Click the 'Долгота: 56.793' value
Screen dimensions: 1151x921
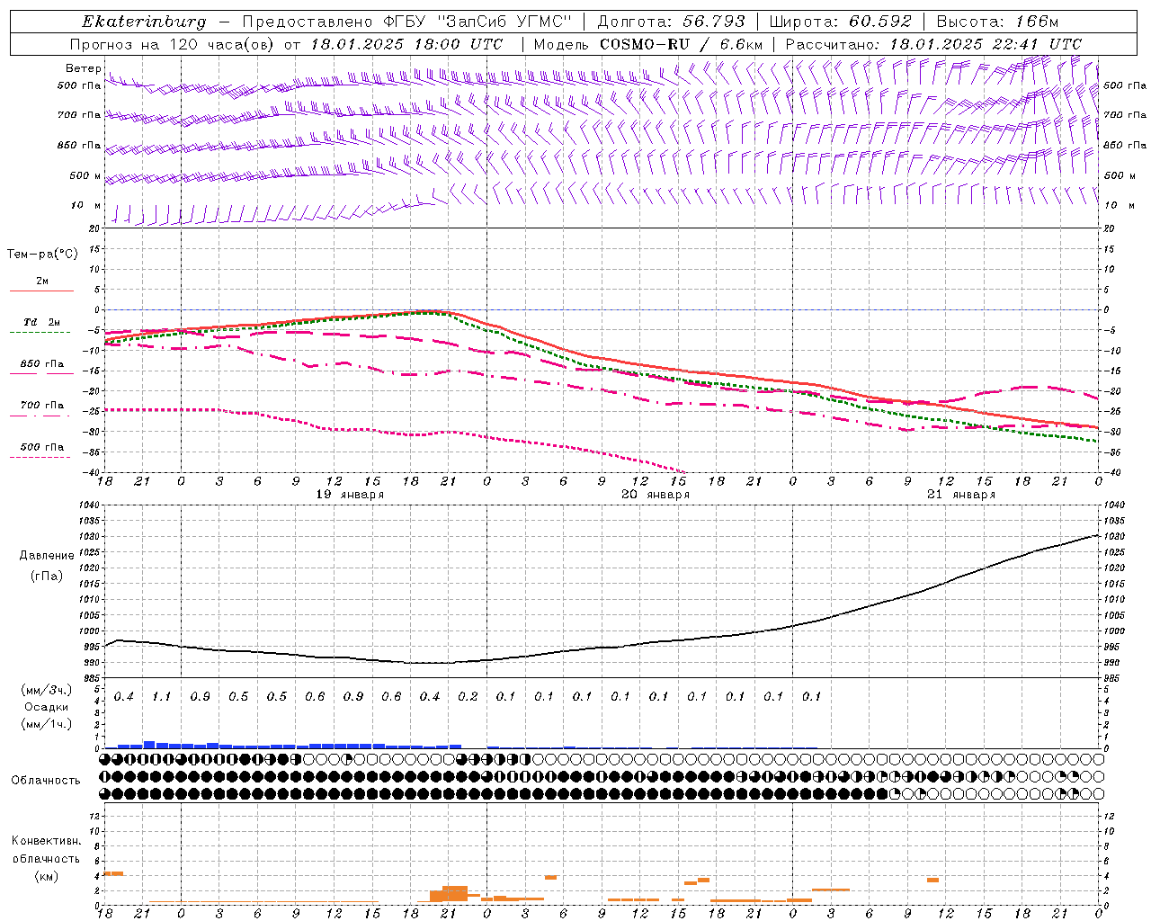click(x=672, y=22)
